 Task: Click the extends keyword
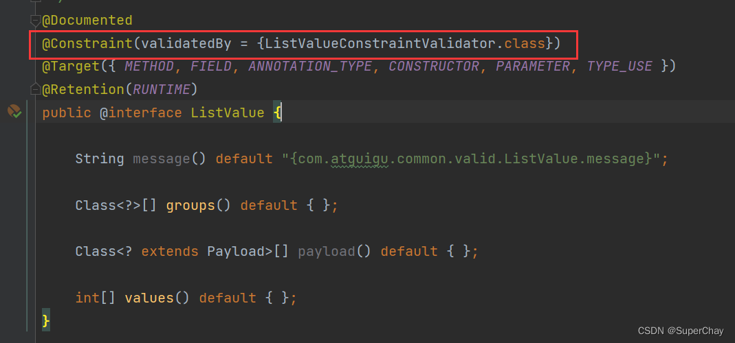click(170, 252)
